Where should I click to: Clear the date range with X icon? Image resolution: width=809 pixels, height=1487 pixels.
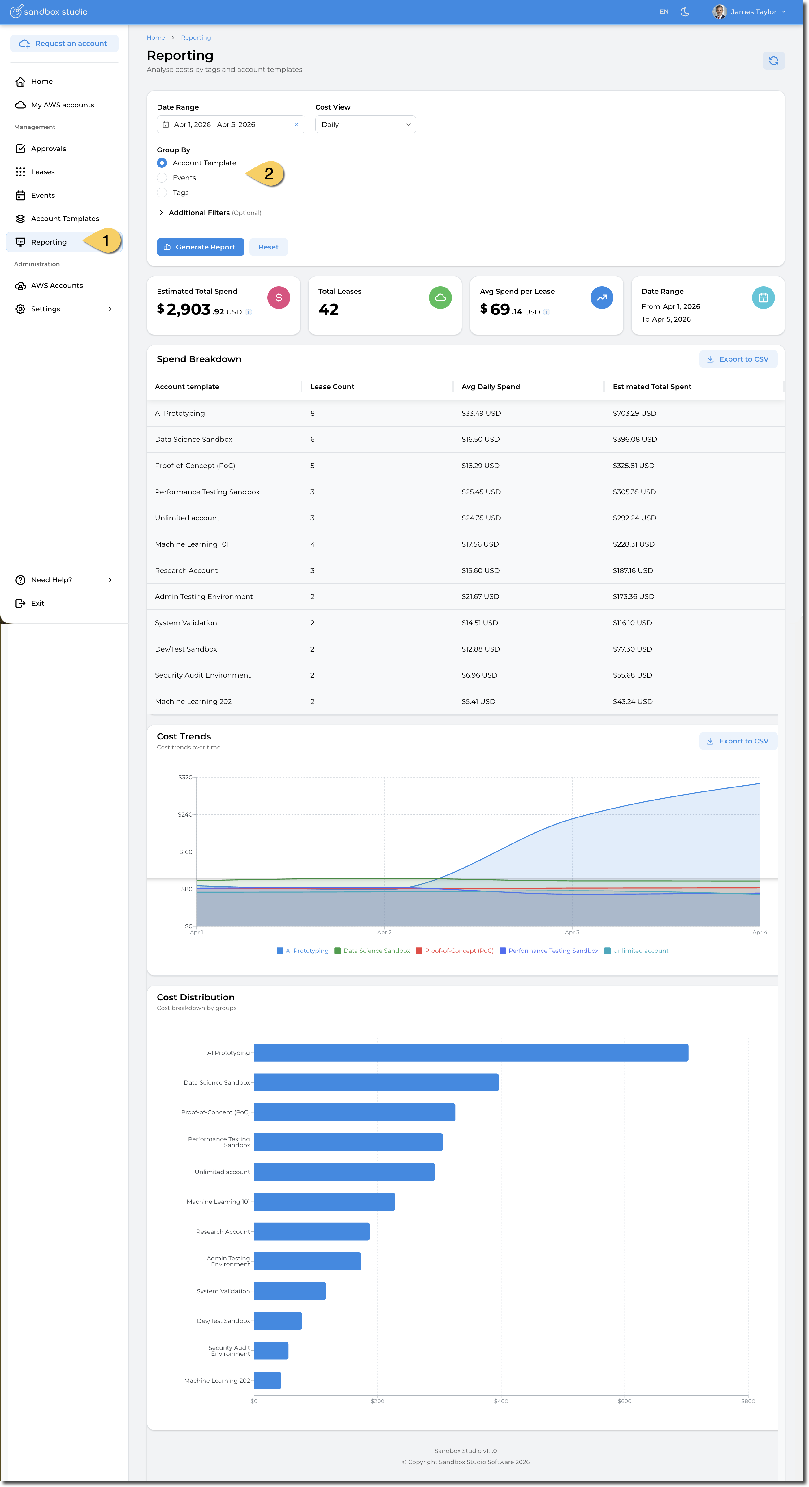[296, 125]
